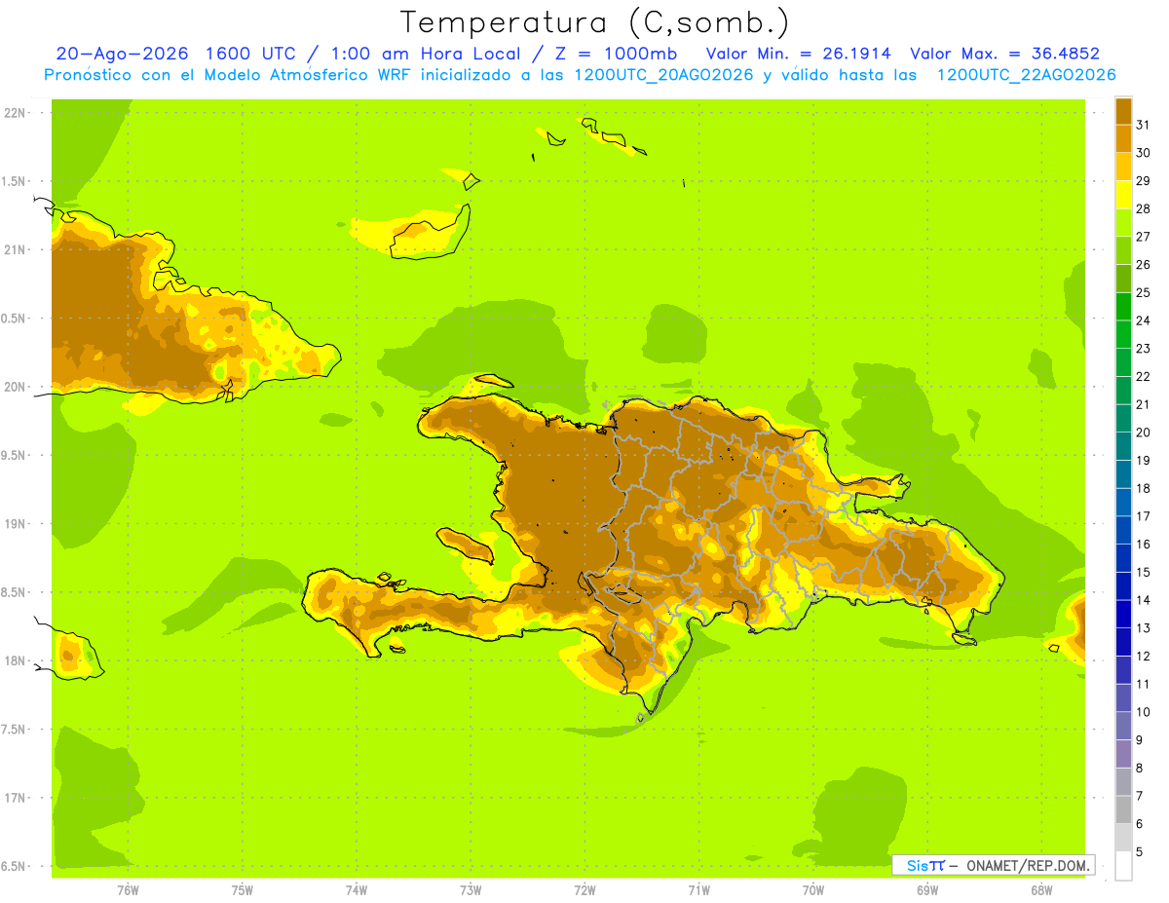
Task: Click the '70W' longitude label
Action: click(x=813, y=889)
